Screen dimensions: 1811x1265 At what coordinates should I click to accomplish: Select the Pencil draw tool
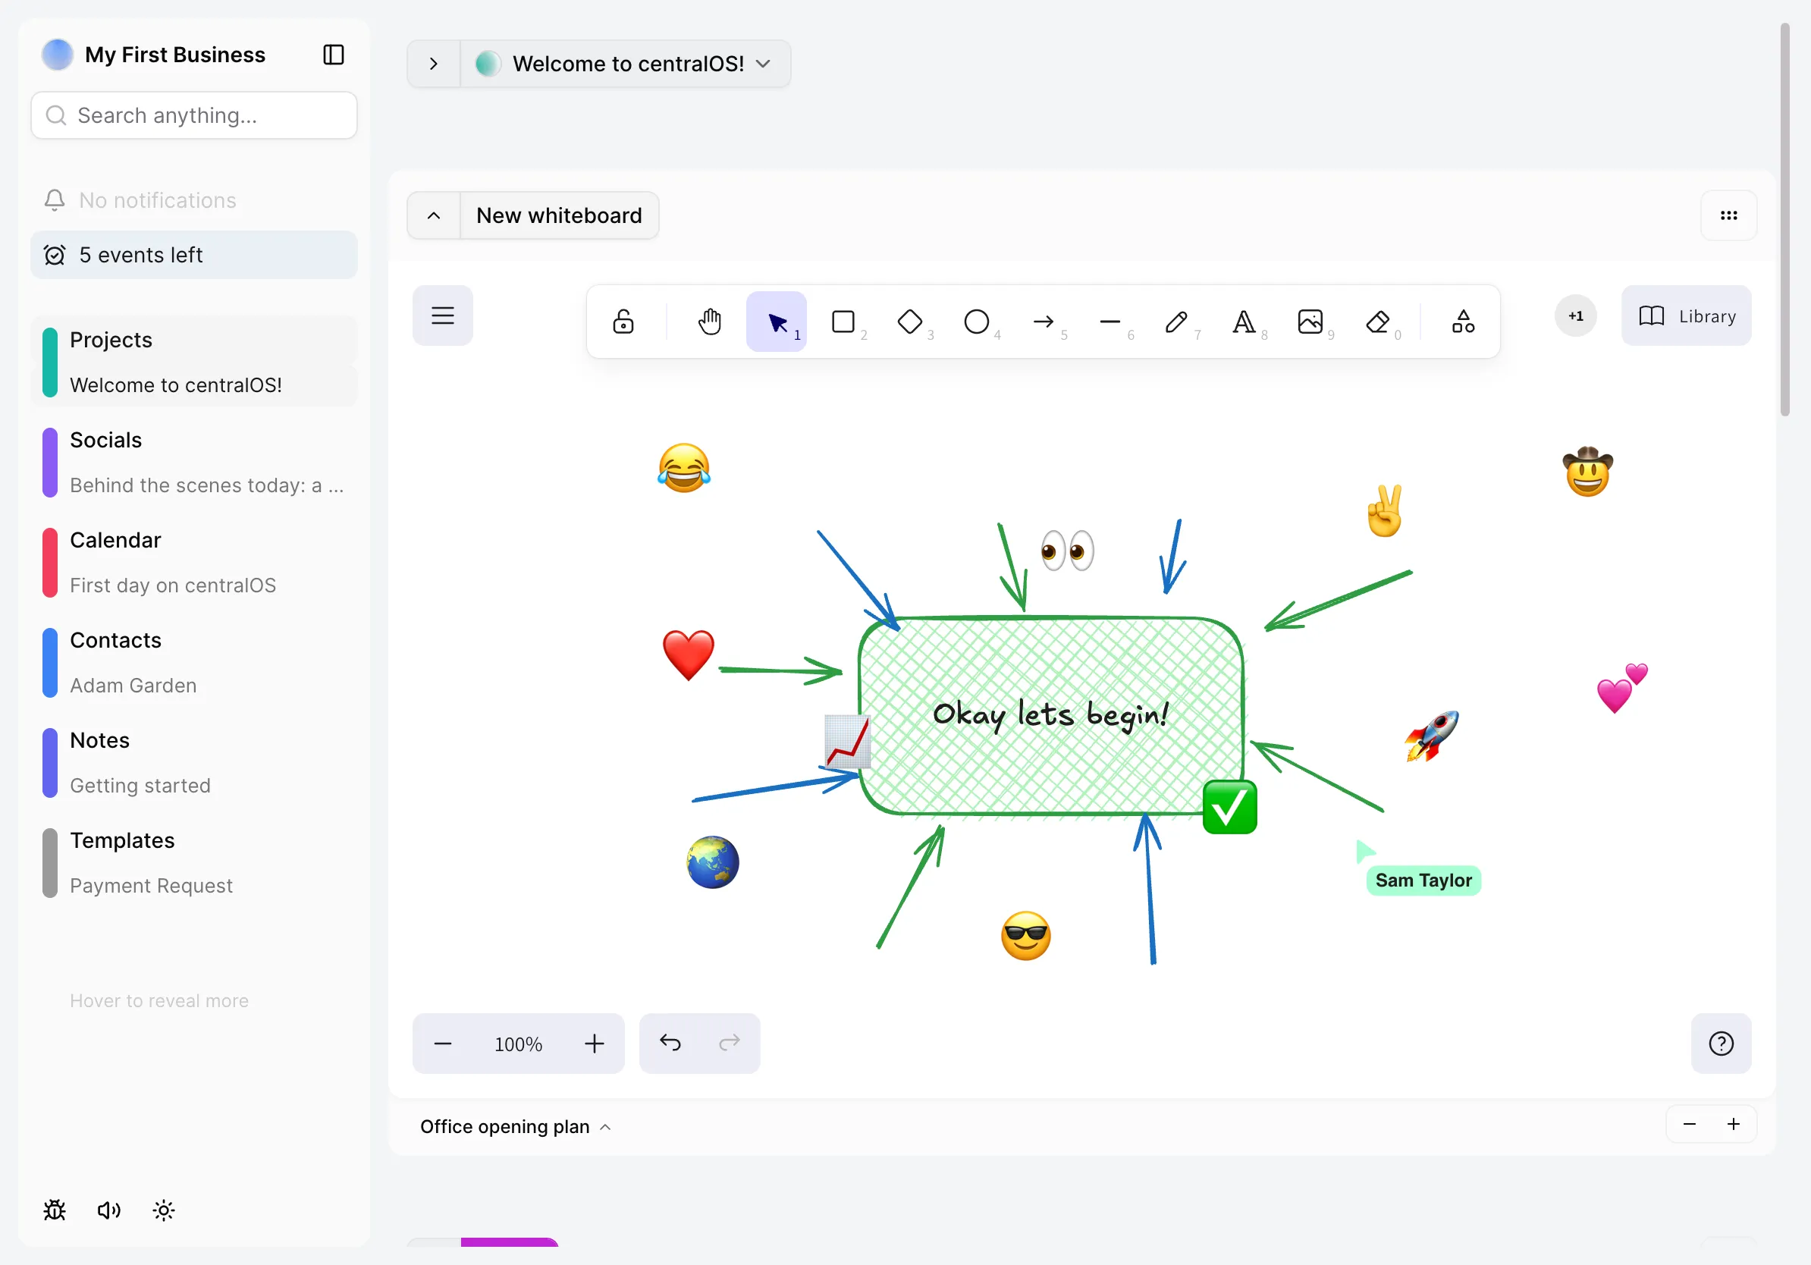pyautogui.click(x=1177, y=322)
